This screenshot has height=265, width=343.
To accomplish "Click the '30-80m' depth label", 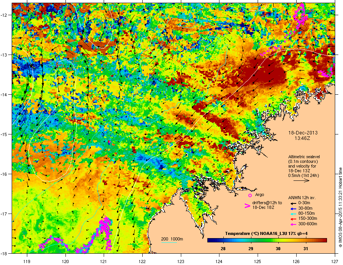I will click(x=305, y=208).
